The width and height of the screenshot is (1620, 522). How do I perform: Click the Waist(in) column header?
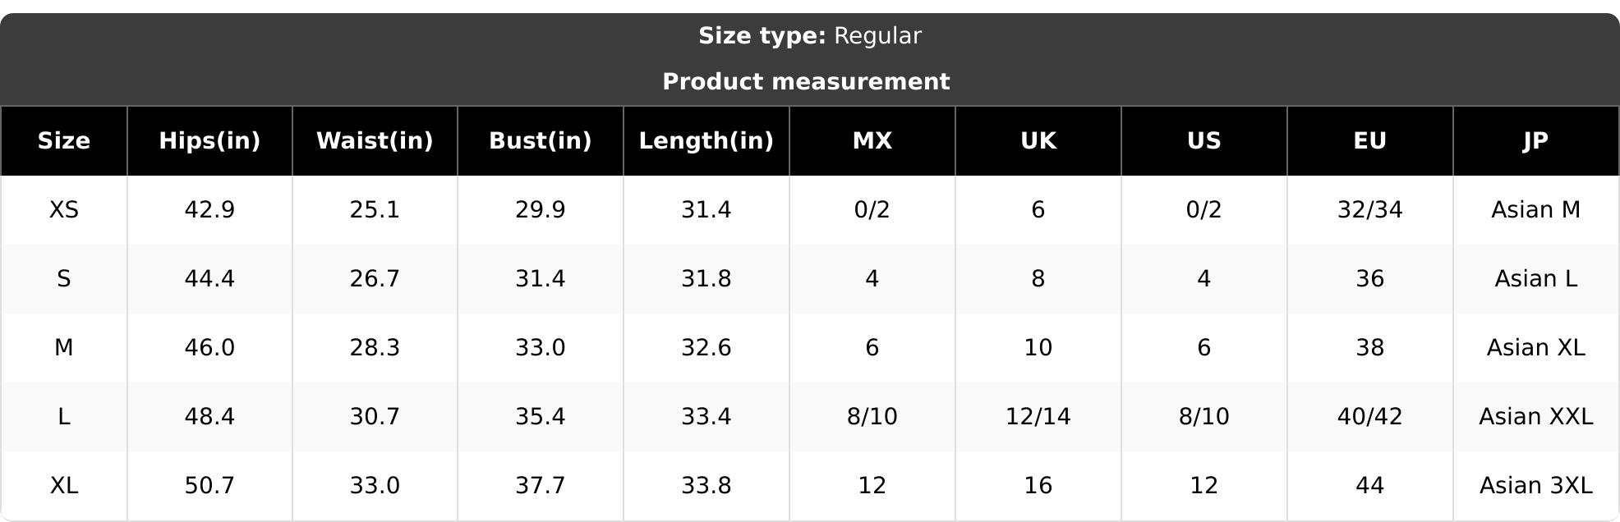click(x=375, y=140)
